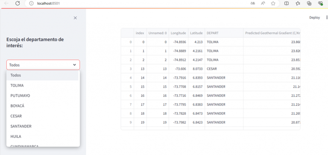Open browser essentials heart icon
Screen dimensions: 328x155
point(320,3)
